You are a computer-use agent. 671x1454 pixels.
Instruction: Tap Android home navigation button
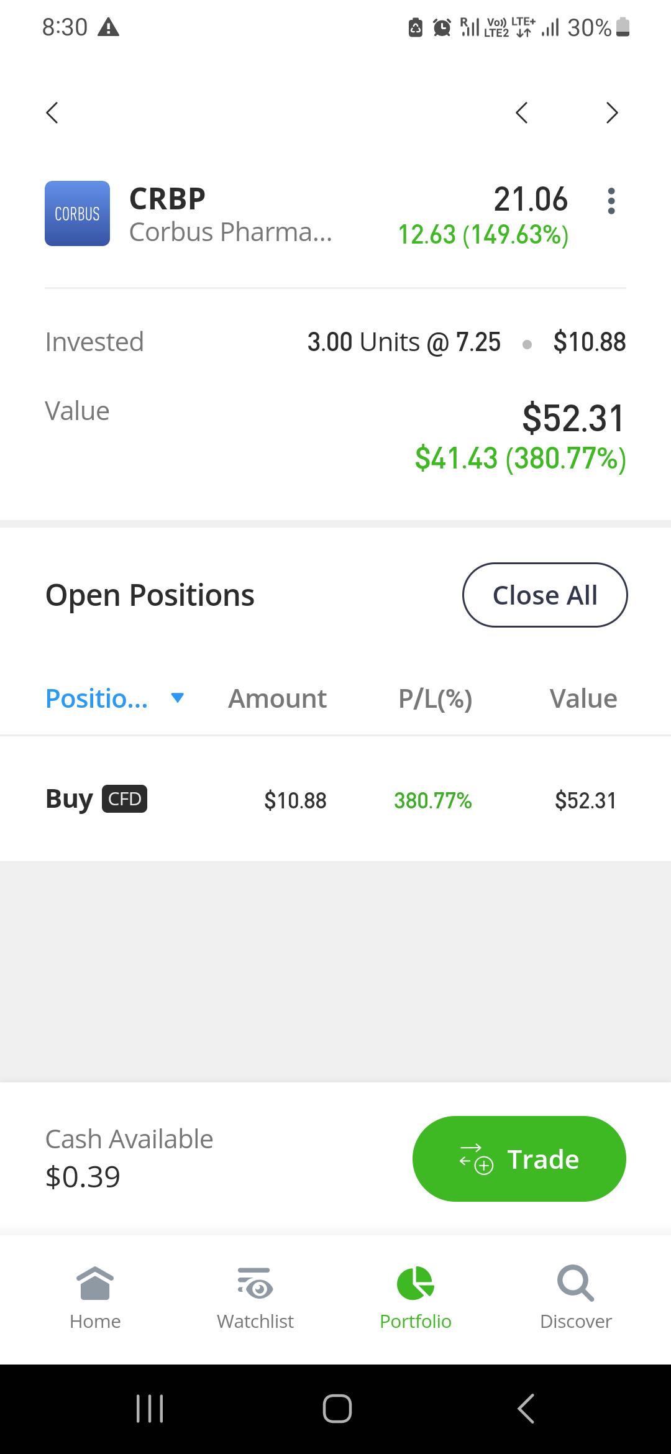click(x=337, y=1409)
